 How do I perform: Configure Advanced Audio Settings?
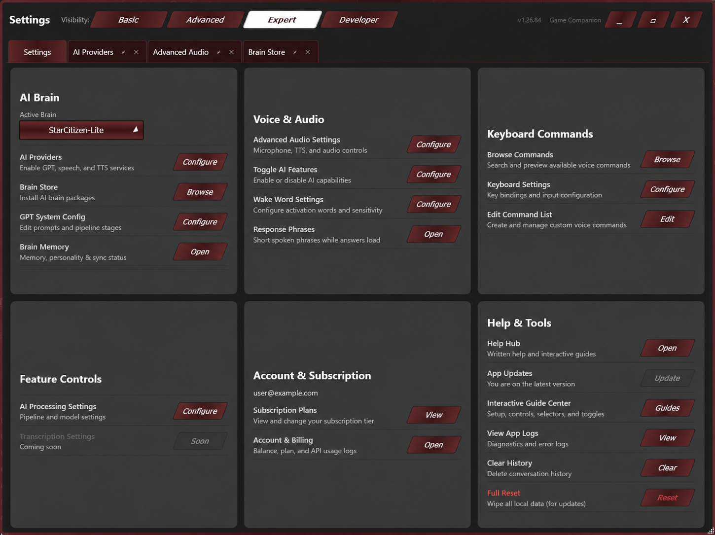tap(433, 144)
